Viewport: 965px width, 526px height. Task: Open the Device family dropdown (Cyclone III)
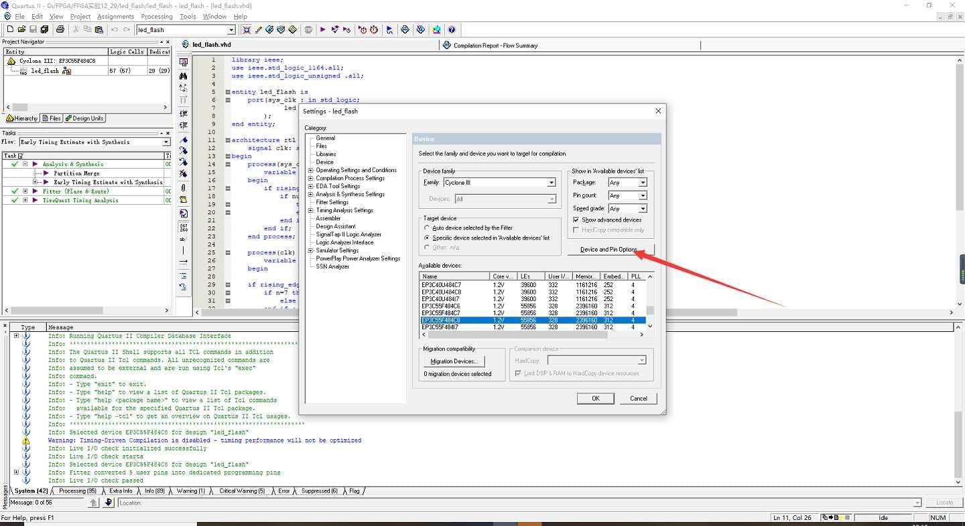(551, 183)
